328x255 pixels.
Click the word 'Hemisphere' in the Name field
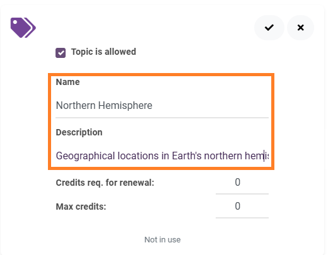[125, 105]
